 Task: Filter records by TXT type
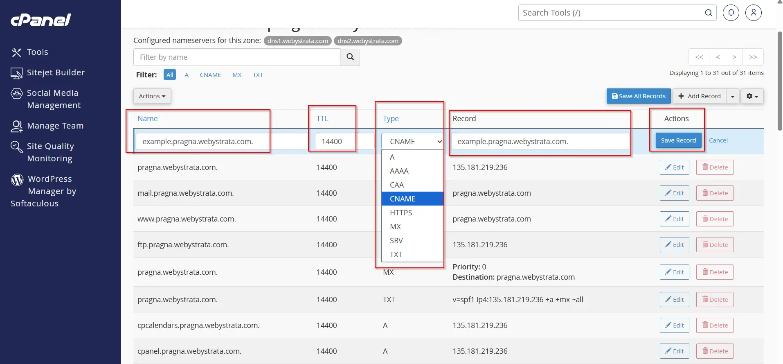(258, 75)
